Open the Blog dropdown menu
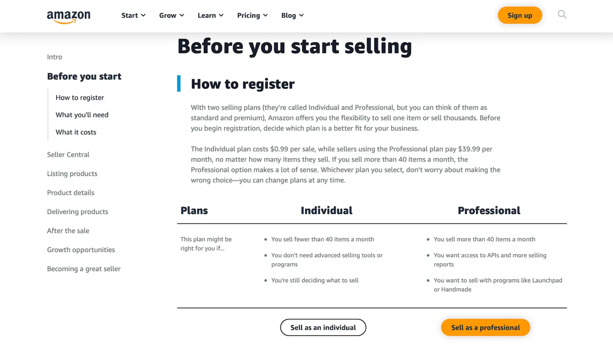Viewport: 613px width, 345px height. pos(292,15)
